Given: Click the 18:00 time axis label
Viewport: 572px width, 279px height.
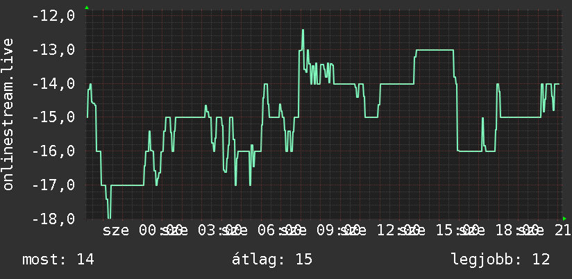Looking at the screenshot, I should [x=516, y=230].
